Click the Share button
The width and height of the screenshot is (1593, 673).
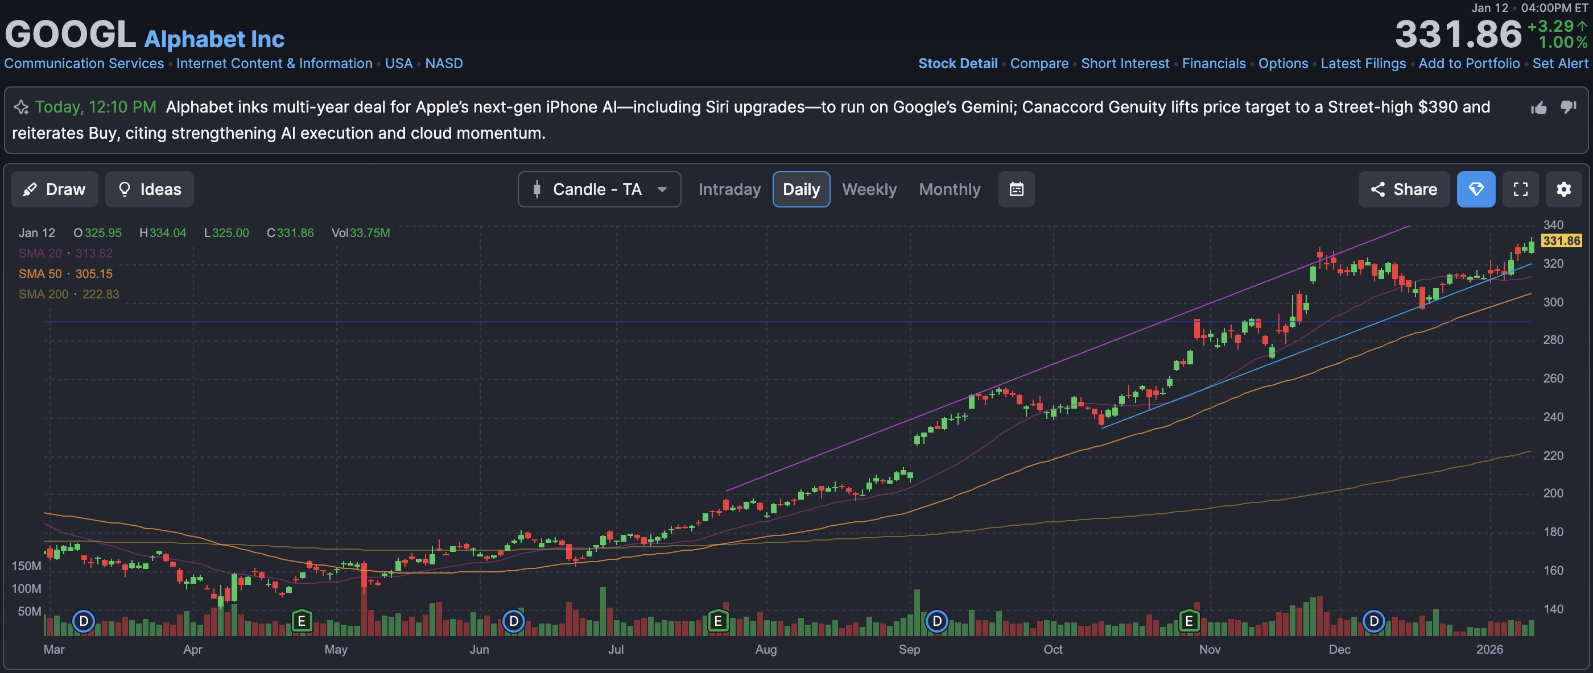tap(1403, 189)
